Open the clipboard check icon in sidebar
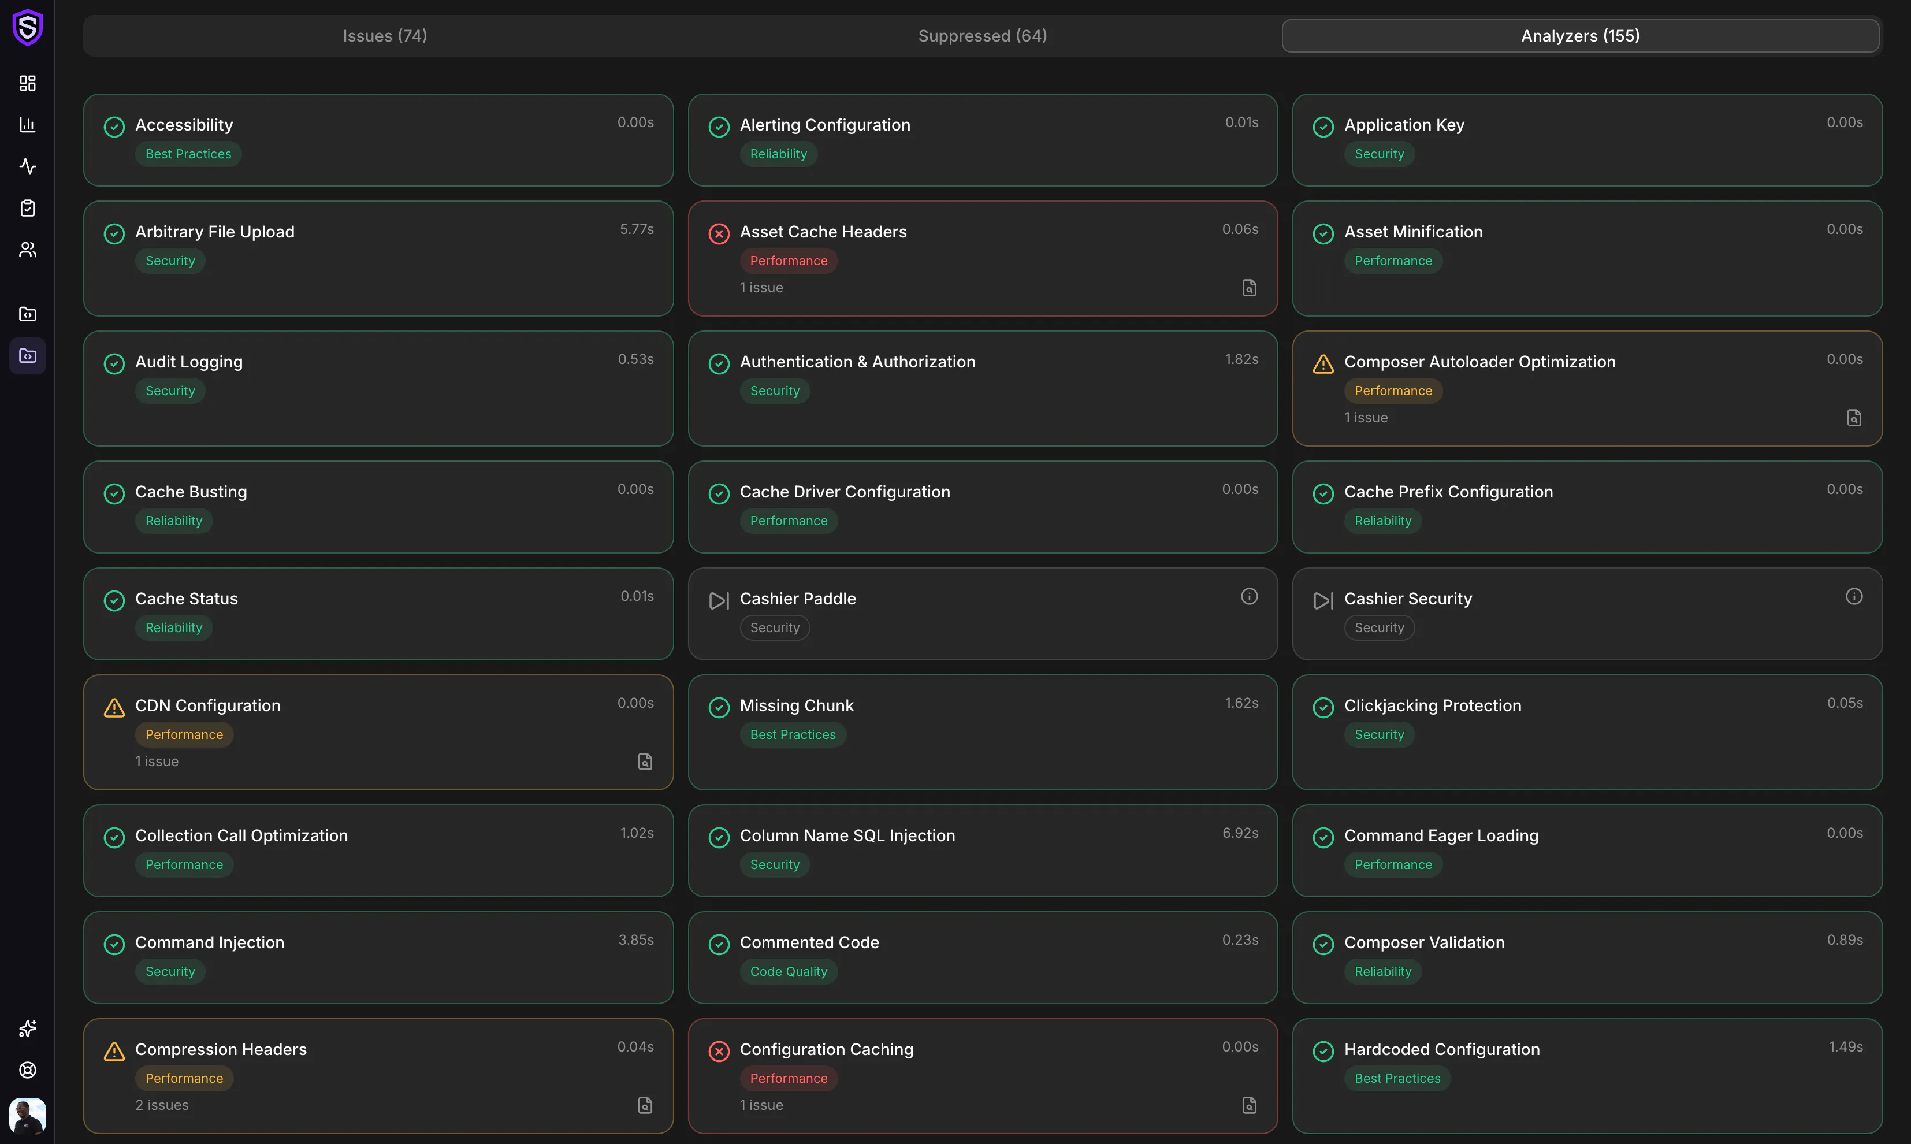 pyautogui.click(x=28, y=208)
